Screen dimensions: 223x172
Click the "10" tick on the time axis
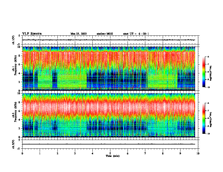[198, 153]
